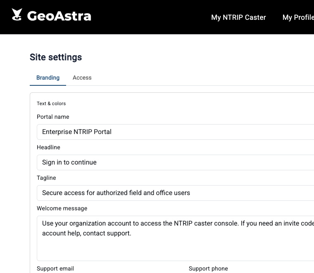The height and width of the screenshot is (273, 314).
Task: Click the Headline label
Action: pyautogui.click(x=48, y=147)
